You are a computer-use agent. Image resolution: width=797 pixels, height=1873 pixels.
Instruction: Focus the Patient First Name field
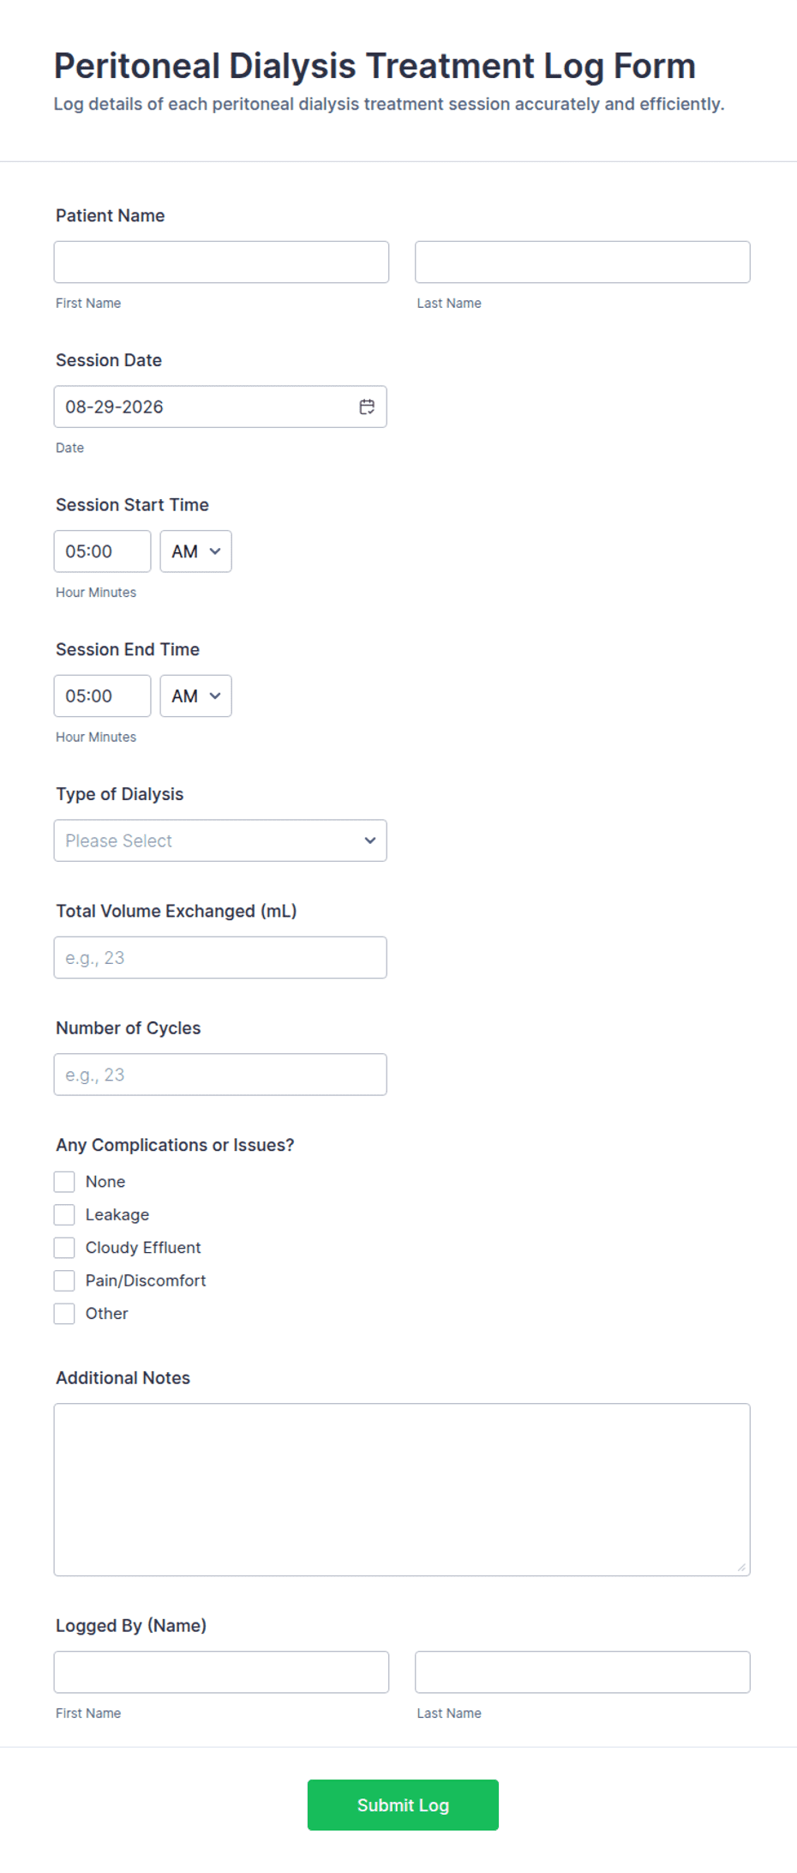[221, 262]
